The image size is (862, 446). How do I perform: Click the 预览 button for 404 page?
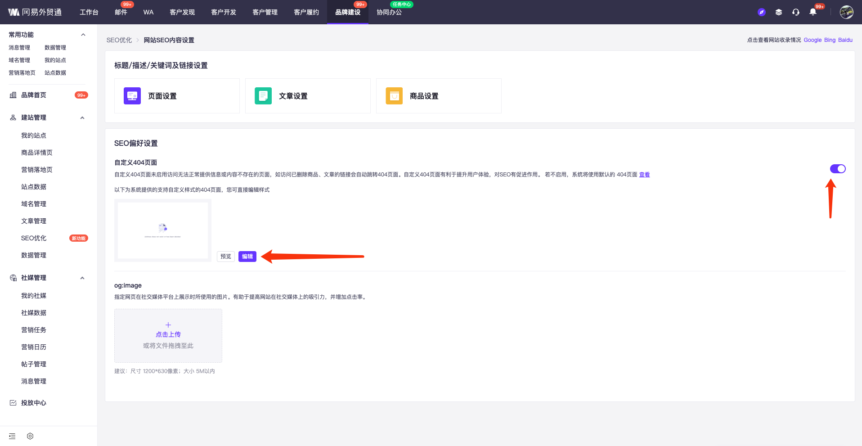coord(226,257)
